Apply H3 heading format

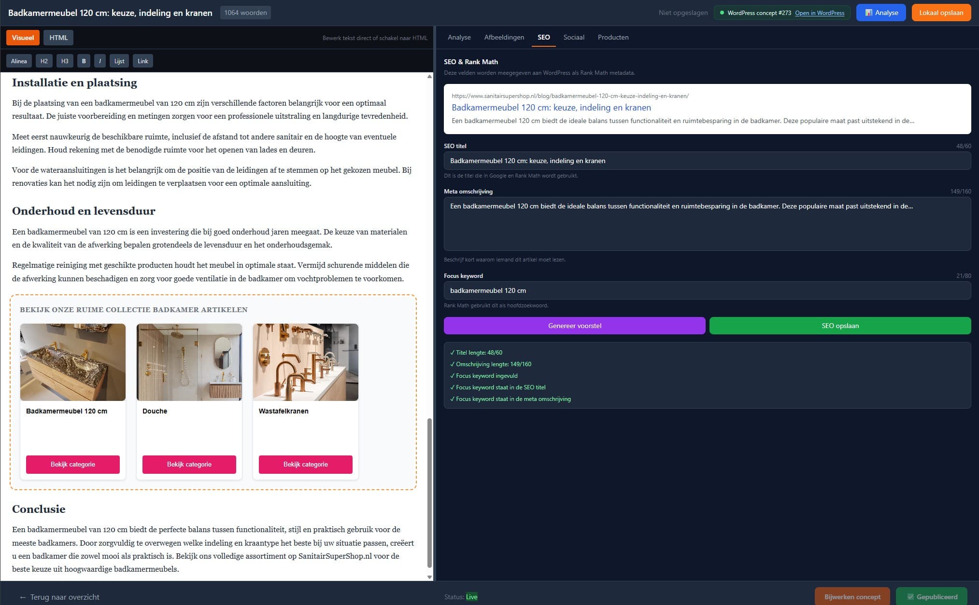(65, 61)
